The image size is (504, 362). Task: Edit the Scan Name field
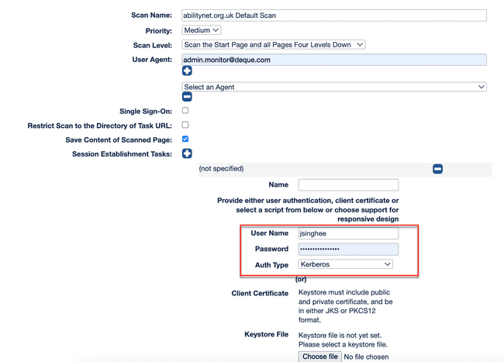334,16
